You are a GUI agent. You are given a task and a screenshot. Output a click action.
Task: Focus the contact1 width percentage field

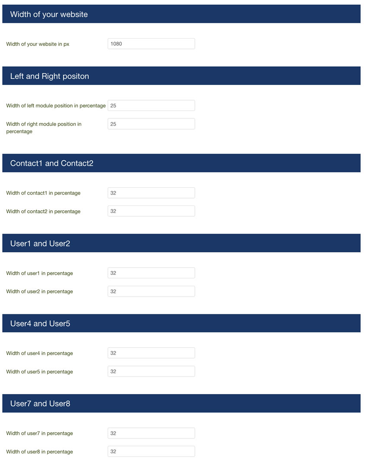pyautogui.click(x=151, y=193)
